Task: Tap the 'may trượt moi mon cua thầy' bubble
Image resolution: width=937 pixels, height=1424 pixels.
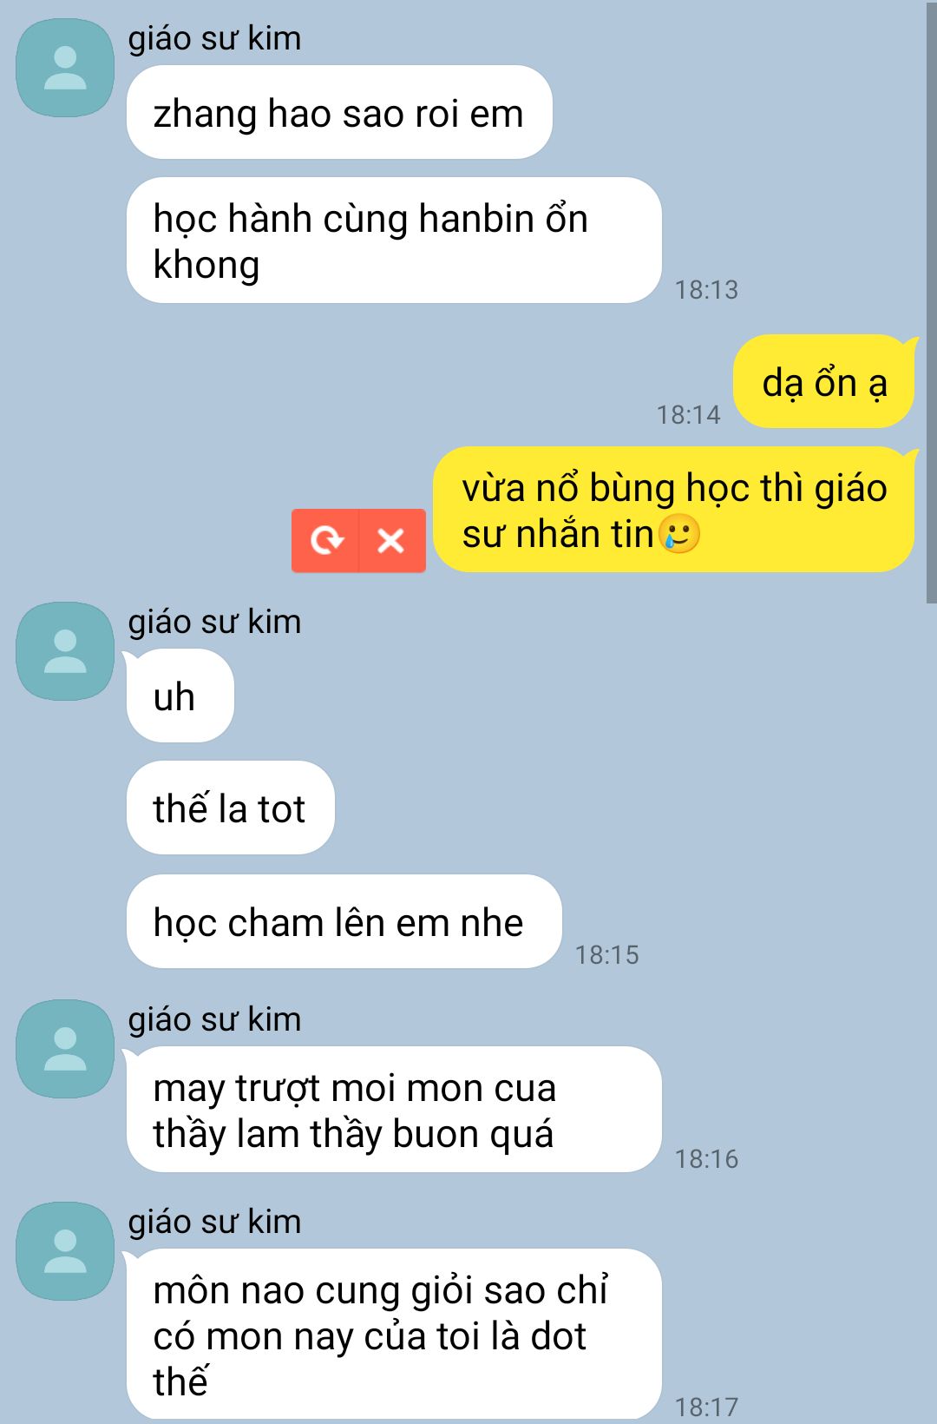Action: pos(394,1110)
